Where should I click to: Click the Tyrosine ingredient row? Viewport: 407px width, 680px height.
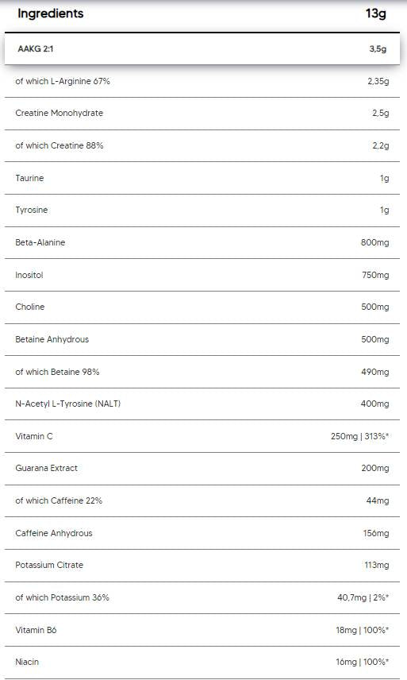coord(202,211)
